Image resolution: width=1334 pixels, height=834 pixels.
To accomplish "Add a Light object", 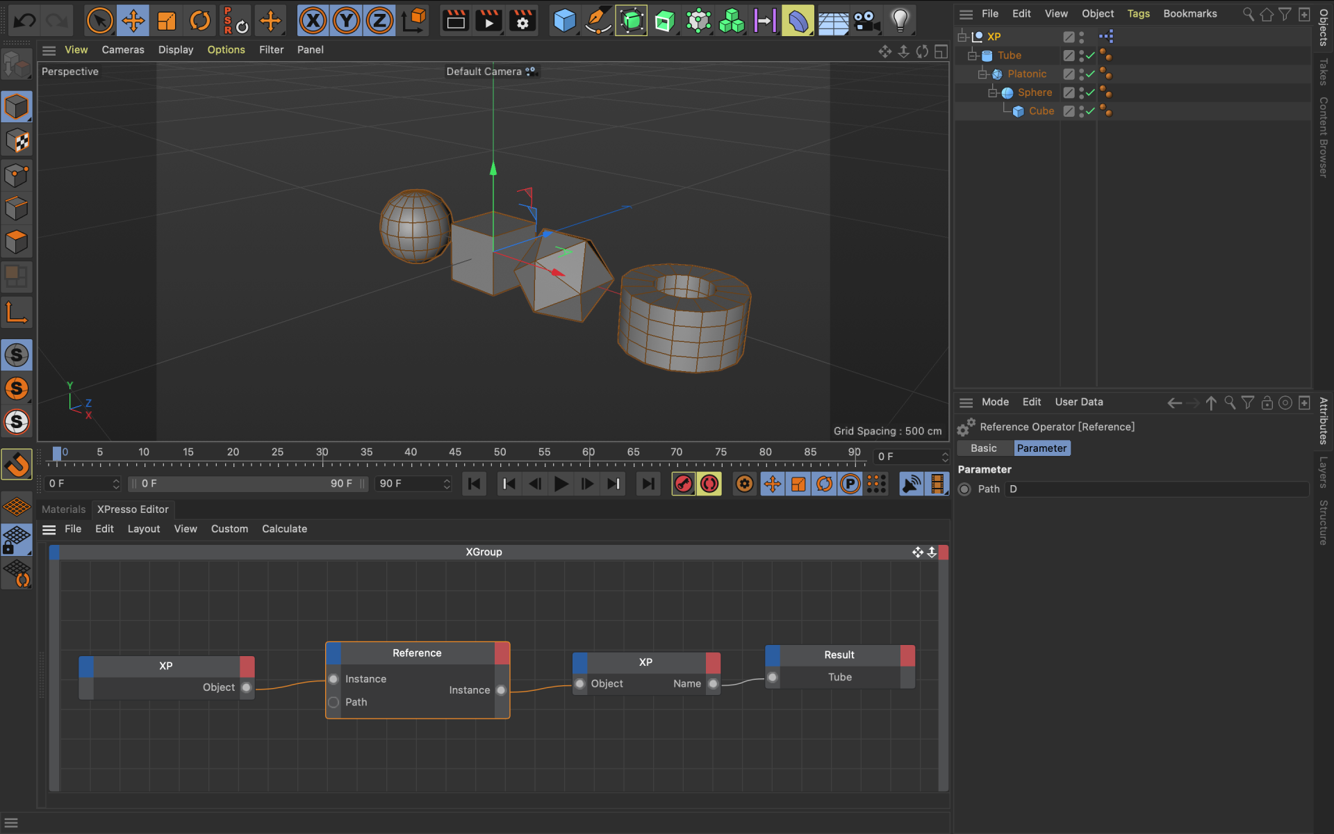I will pos(900,21).
